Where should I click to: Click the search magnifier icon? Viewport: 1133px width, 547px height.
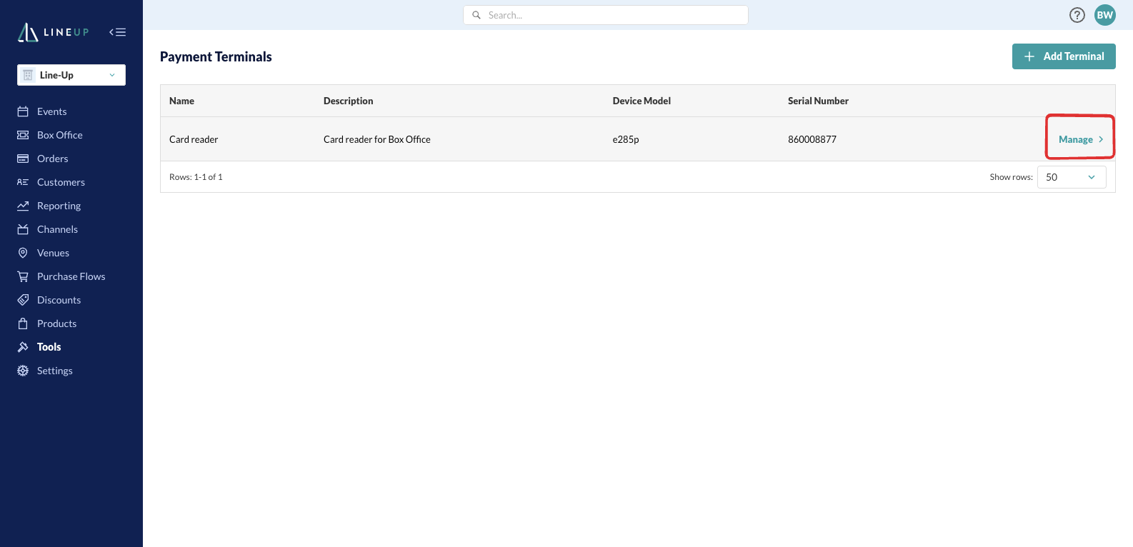pyautogui.click(x=476, y=15)
